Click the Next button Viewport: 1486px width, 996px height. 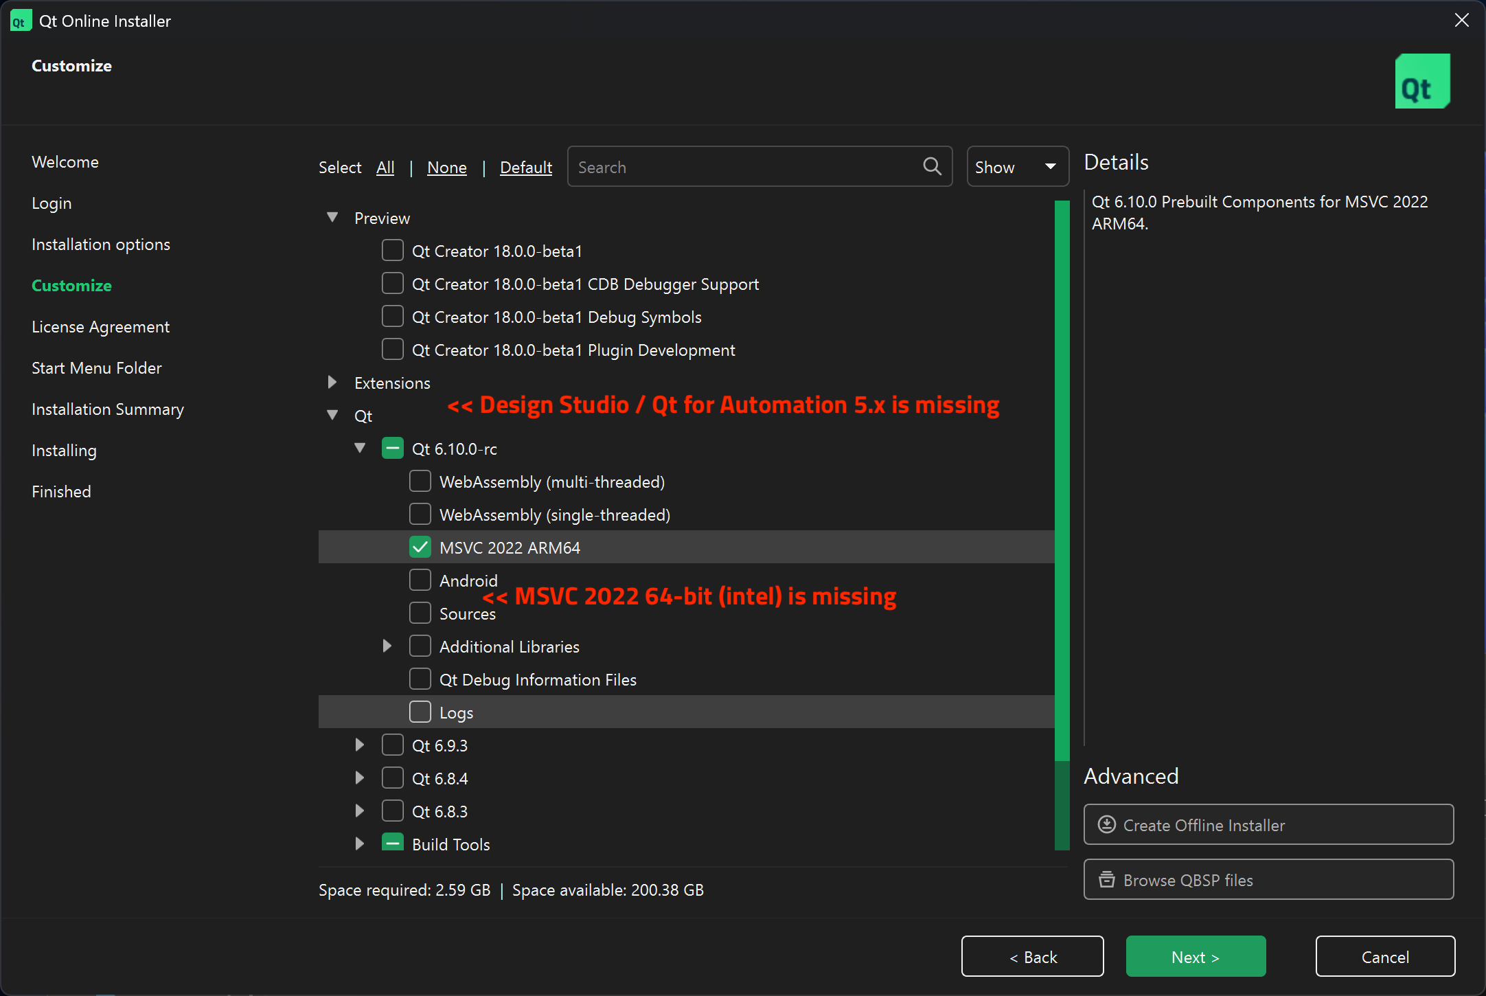coord(1195,956)
